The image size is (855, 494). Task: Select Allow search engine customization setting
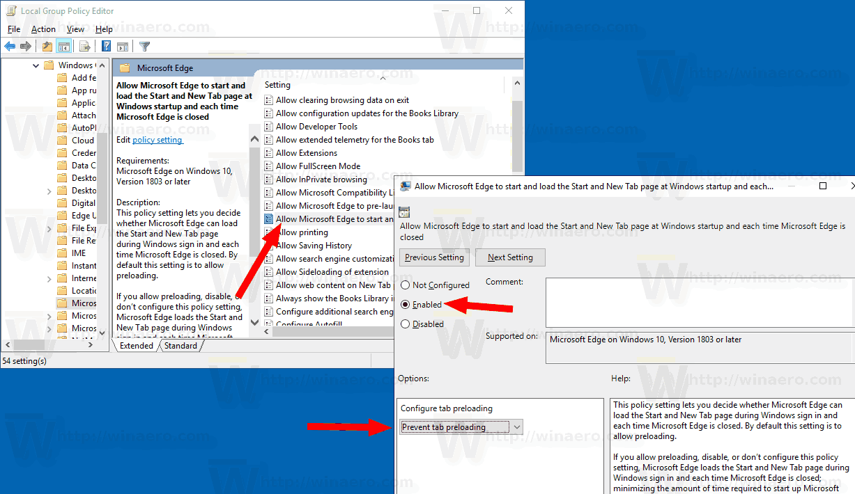pos(335,259)
